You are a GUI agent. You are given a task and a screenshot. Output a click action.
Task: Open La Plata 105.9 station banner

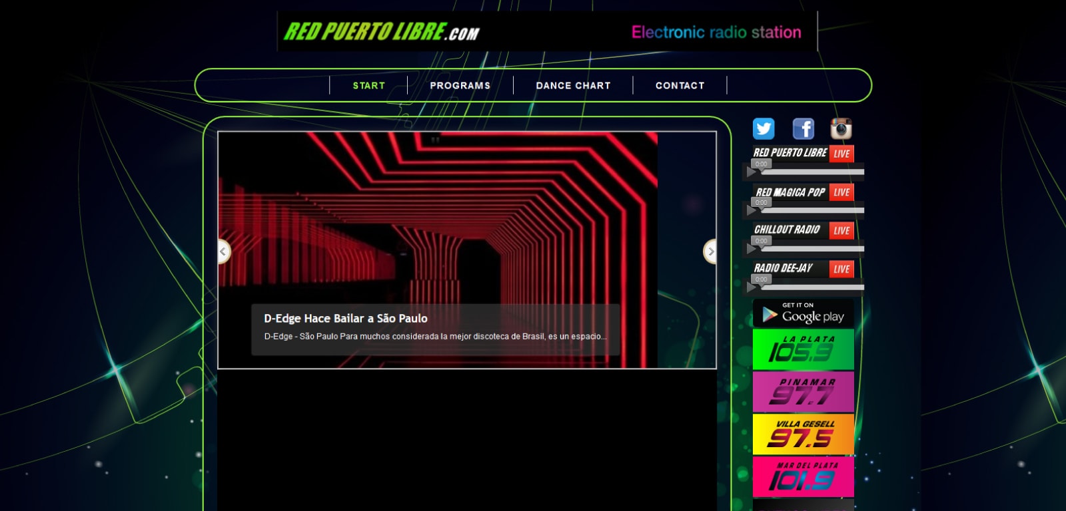click(803, 349)
